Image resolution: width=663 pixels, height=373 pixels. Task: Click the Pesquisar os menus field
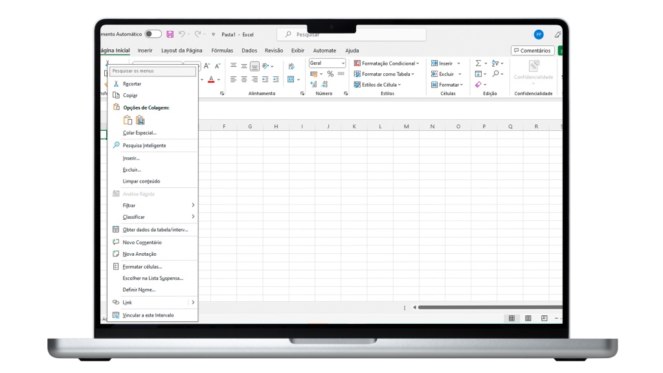point(152,71)
